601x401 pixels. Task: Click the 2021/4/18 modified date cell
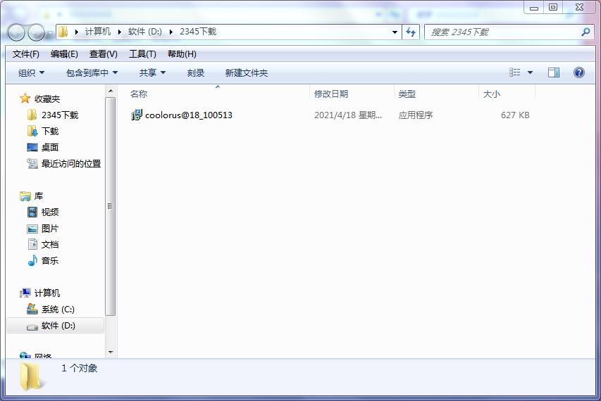[348, 115]
